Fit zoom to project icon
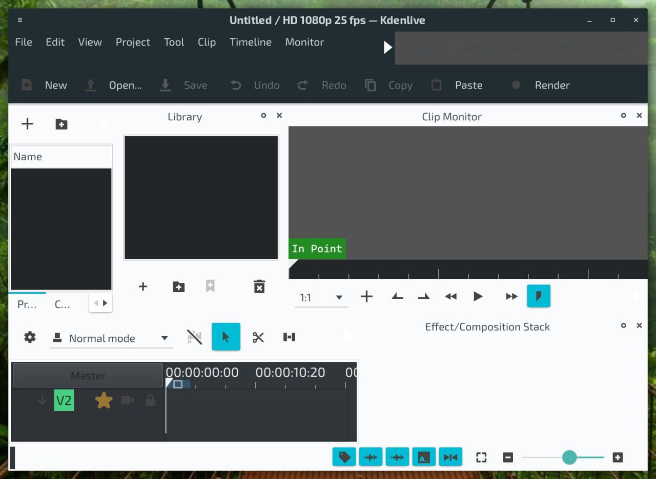 click(x=481, y=458)
